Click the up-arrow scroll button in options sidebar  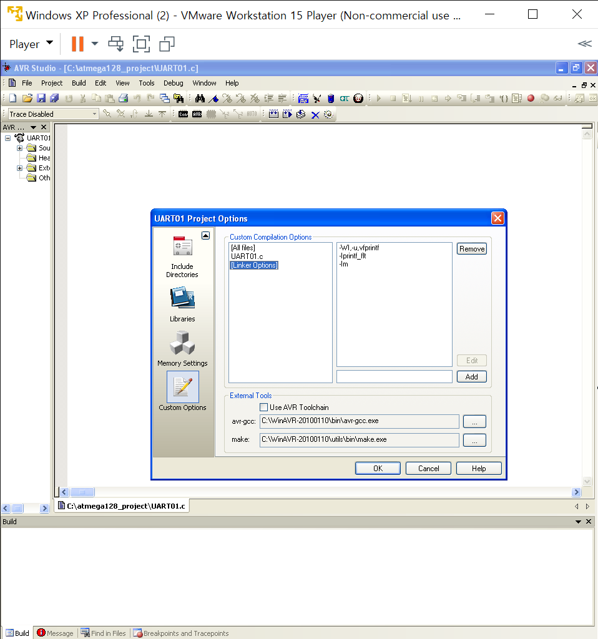206,235
